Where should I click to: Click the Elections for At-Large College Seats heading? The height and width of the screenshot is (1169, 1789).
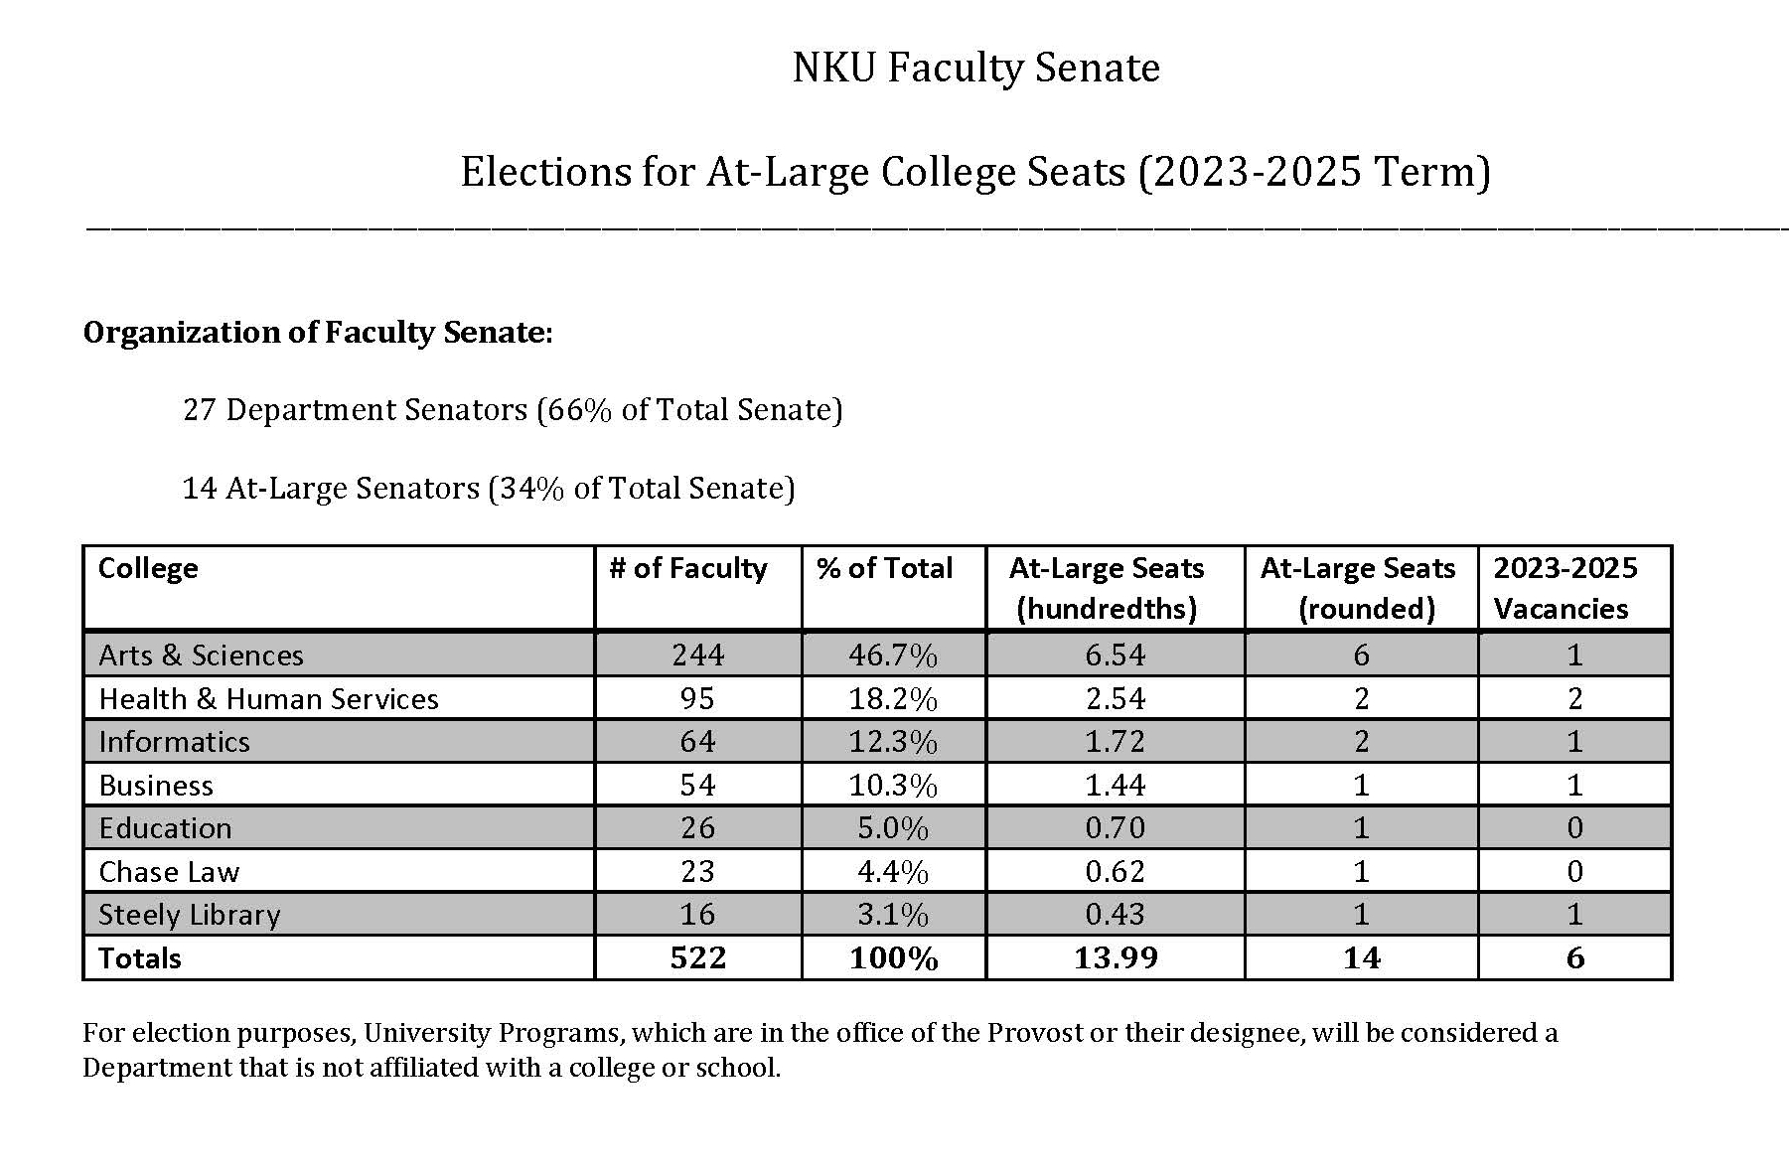point(974,172)
